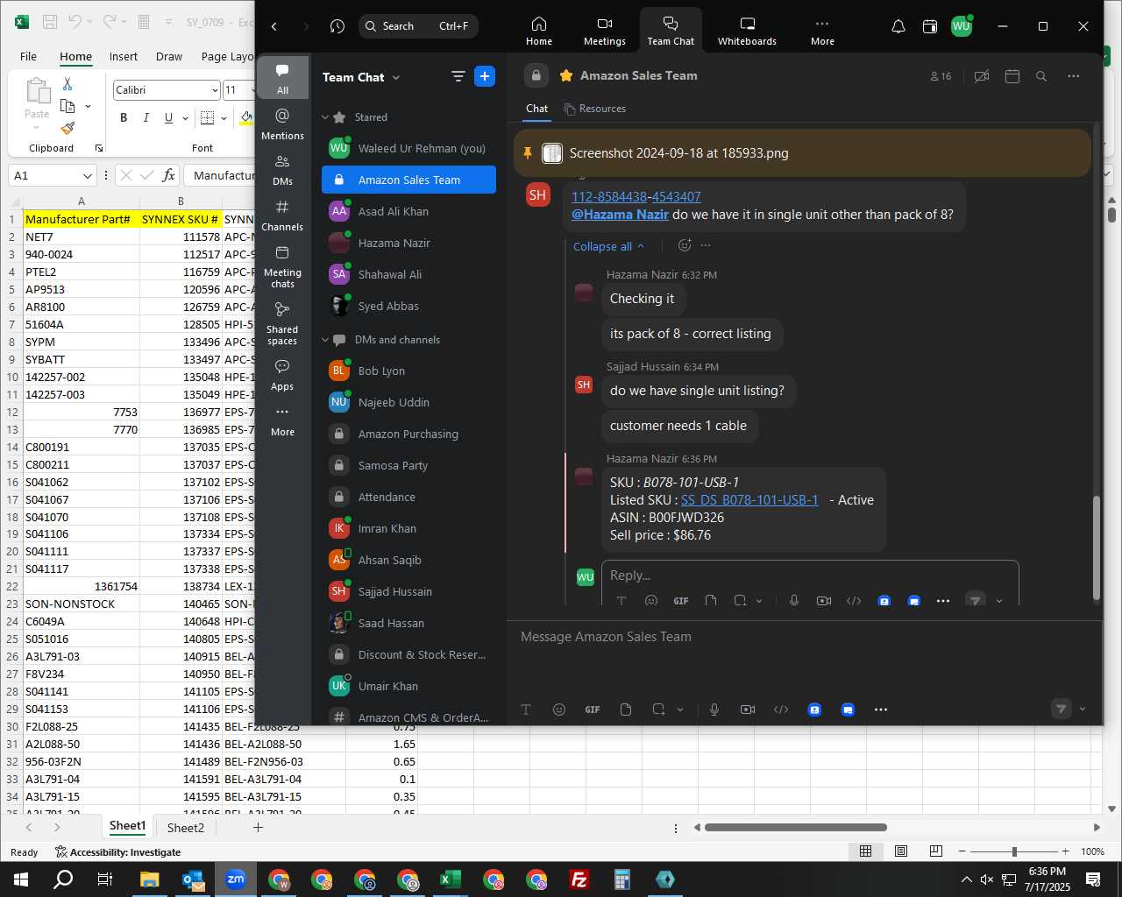Open Zoom chat history clock icon
This screenshot has width=1122, height=897.
click(337, 26)
